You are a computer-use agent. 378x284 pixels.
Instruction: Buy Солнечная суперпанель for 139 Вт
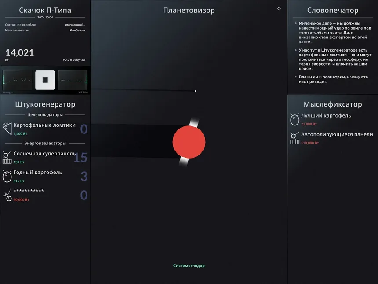tap(45, 158)
